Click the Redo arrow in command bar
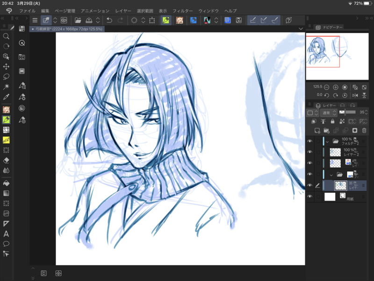Image resolution: width=374 pixels, height=281 pixels. (x=121, y=20)
